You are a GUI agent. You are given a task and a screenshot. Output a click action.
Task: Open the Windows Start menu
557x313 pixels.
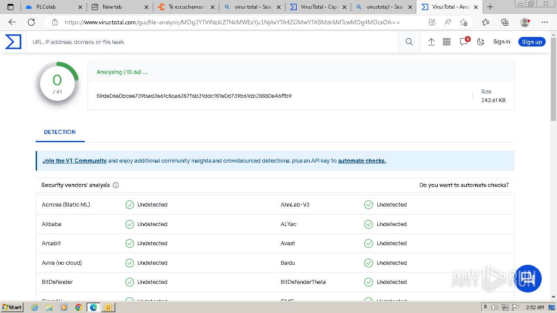tap(12, 307)
